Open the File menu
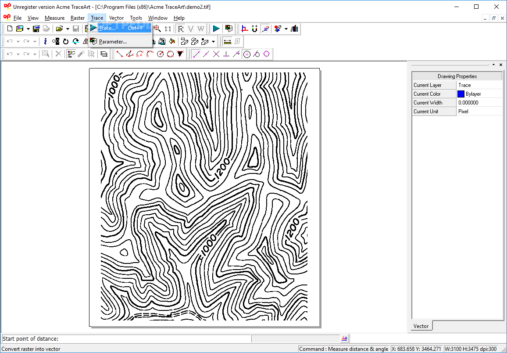This screenshot has width=507, height=353. coord(18,18)
